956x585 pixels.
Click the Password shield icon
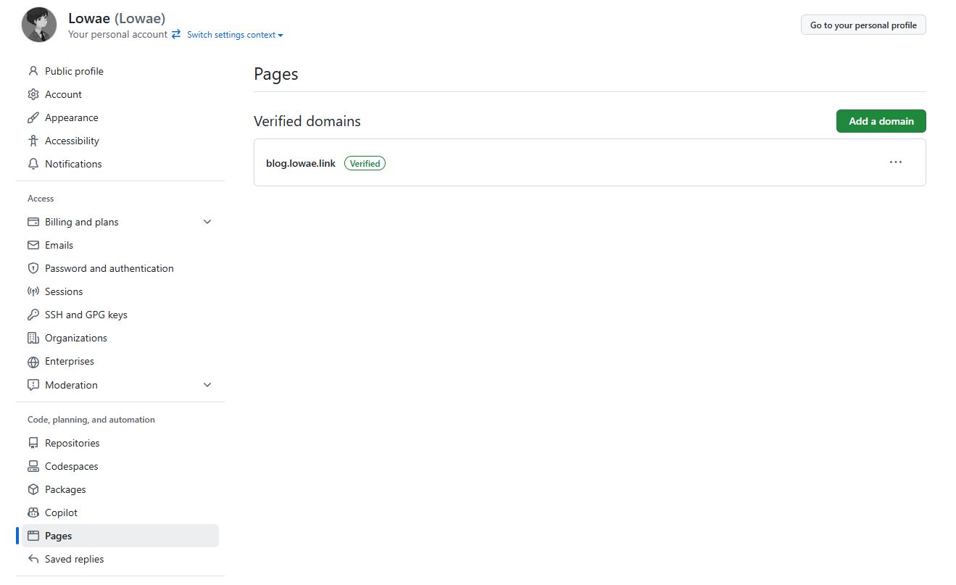(33, 268)
